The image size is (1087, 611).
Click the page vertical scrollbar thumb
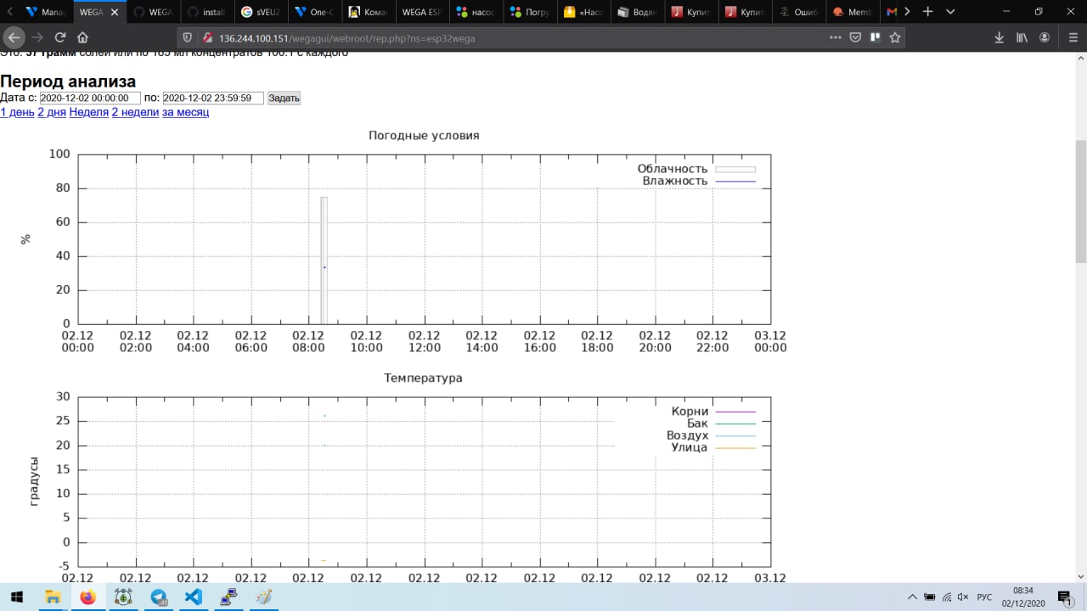click(x=1080, y=202)
